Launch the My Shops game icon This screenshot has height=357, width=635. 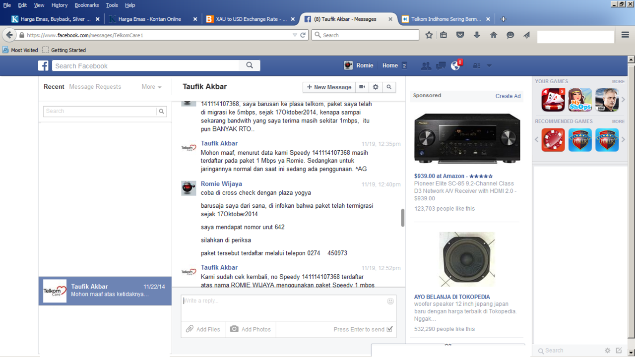(x=580, y=100)
